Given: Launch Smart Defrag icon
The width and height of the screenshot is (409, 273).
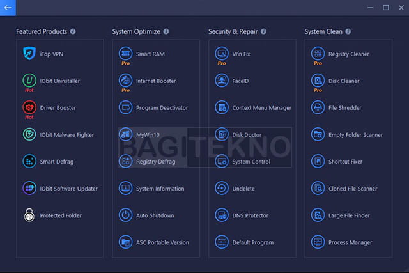Looking at the screenshot, I should 29,161.
